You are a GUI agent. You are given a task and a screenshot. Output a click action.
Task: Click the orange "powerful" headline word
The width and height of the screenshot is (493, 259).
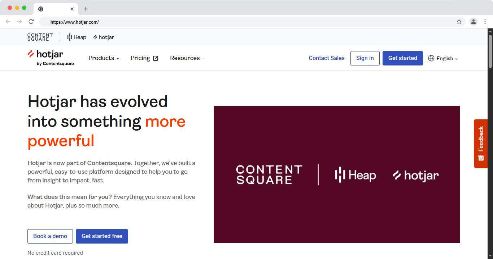pyautogui.click(x=61, y=141)
